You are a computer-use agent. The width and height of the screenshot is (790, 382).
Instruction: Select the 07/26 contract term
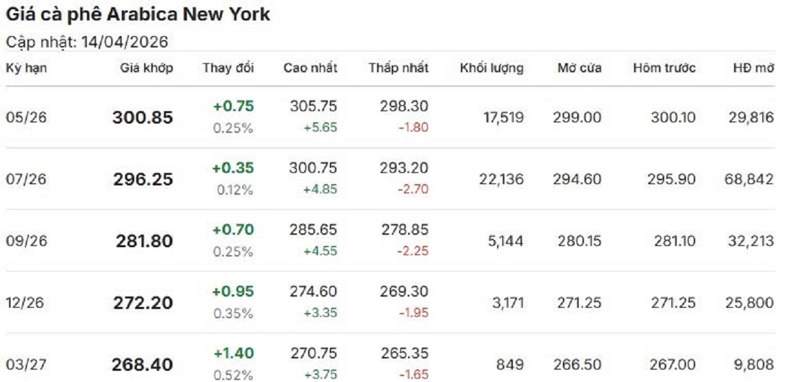click(x=26, y=179)
